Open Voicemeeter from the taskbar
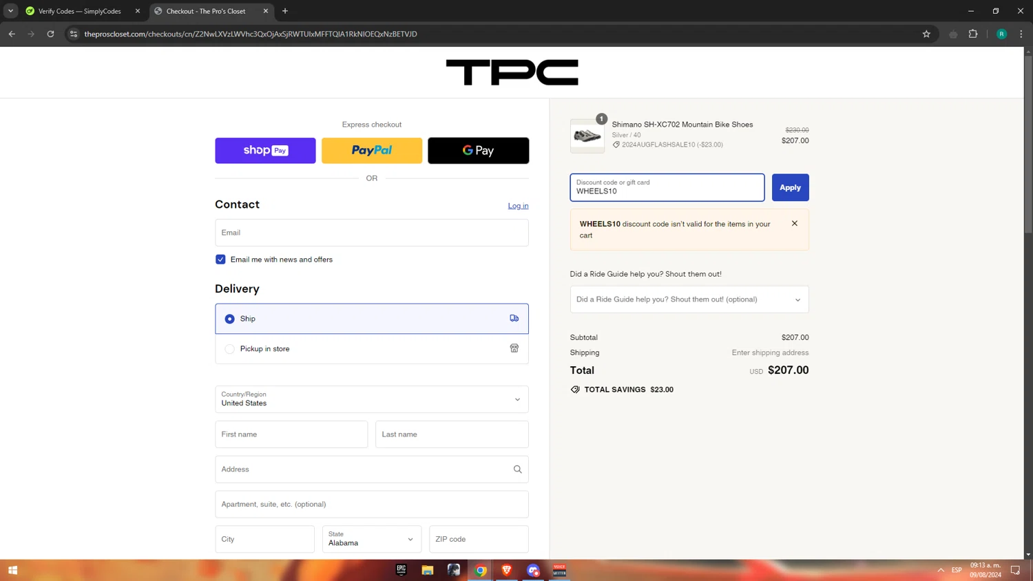 pos(559,570)
